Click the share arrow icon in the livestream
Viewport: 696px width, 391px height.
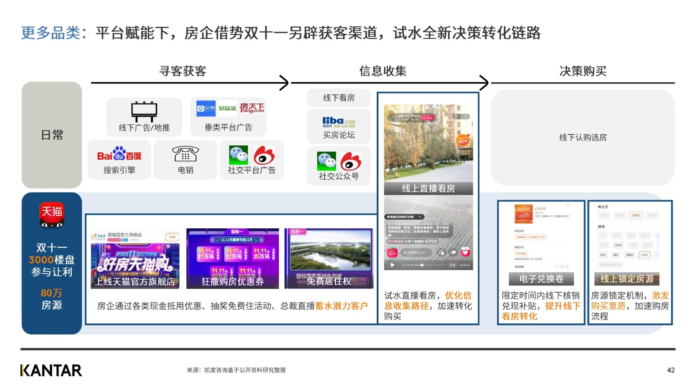[x=453, y=252]
